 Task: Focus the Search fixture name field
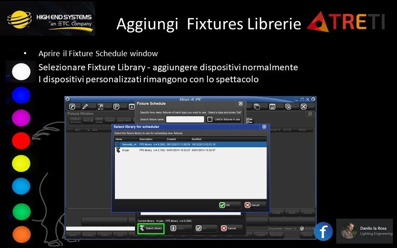pyautogui.click(x=185, y=119)
